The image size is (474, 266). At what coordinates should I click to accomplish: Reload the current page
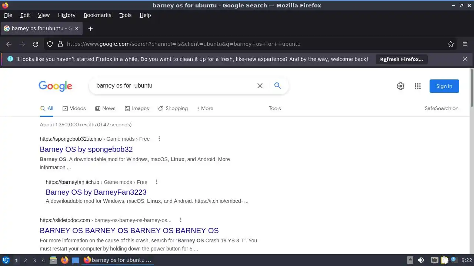(x=36, y=44)
